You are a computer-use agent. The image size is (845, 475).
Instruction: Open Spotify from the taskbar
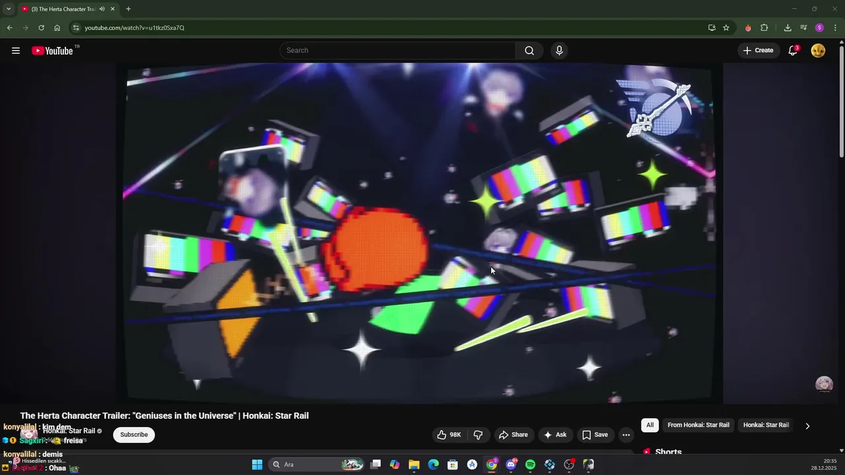530,464
